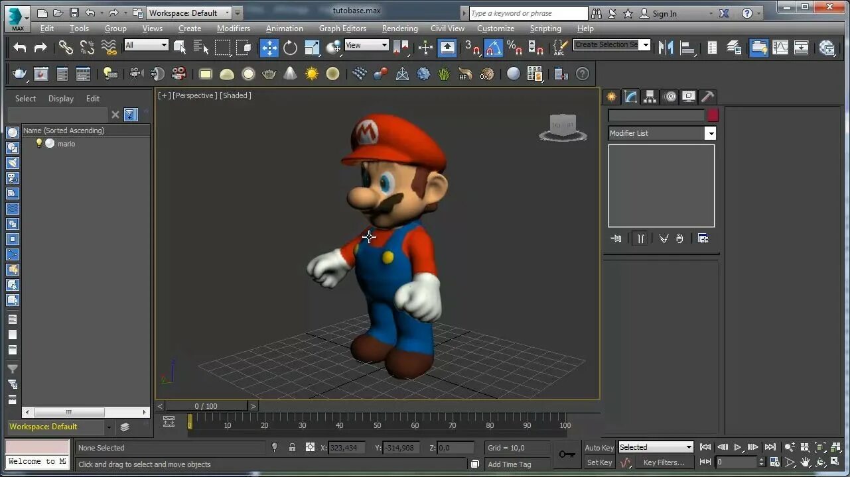Activate Select and Rotate tool
The height and width of the screenshot is (477, 850).
(291, 47)
